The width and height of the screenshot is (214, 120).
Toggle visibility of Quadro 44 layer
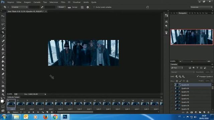coord(172,88)
